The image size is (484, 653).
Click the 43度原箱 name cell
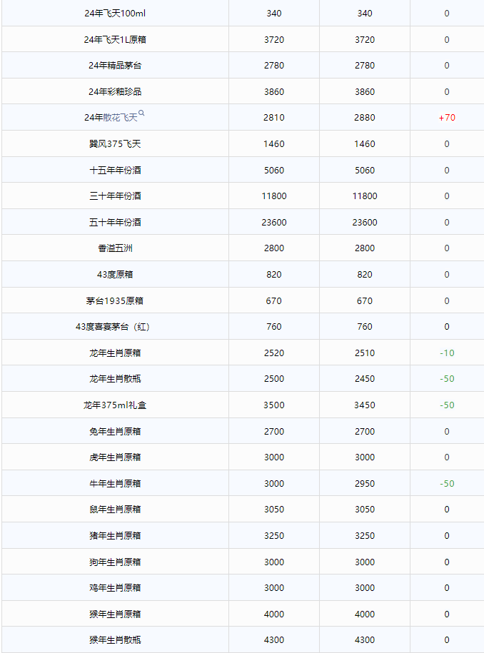tap(115, 275)
